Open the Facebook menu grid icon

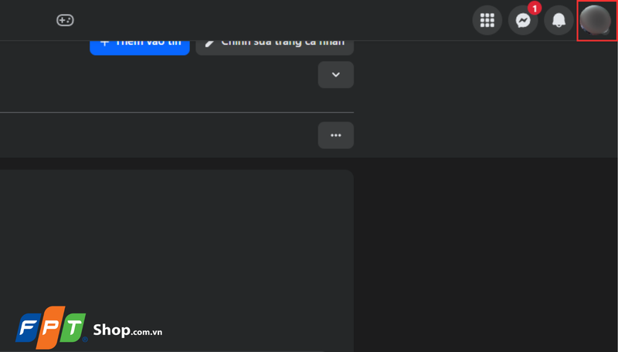[x=487, y=20]
